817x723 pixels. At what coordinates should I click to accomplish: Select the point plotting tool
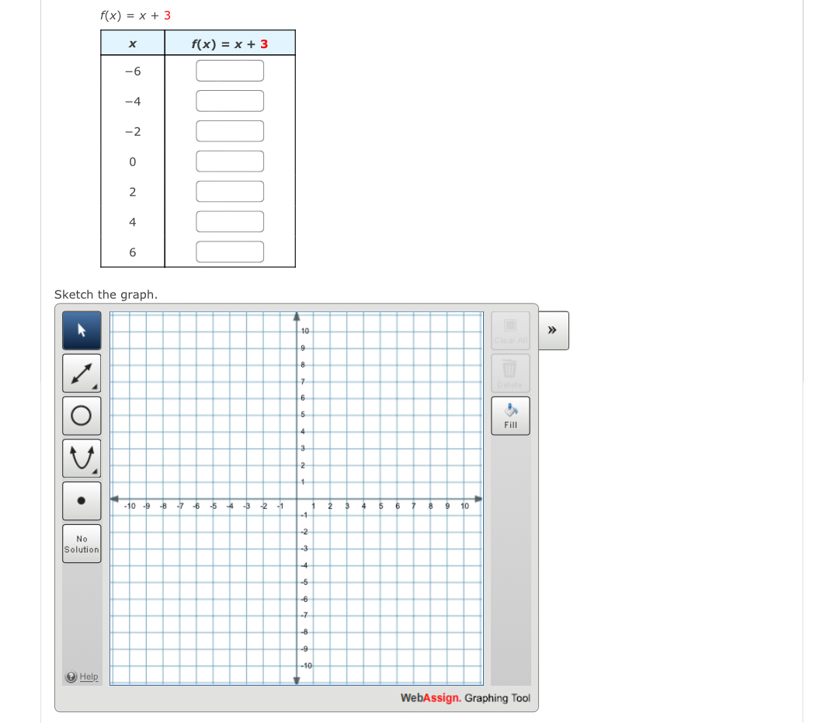[x=81, y=499]
